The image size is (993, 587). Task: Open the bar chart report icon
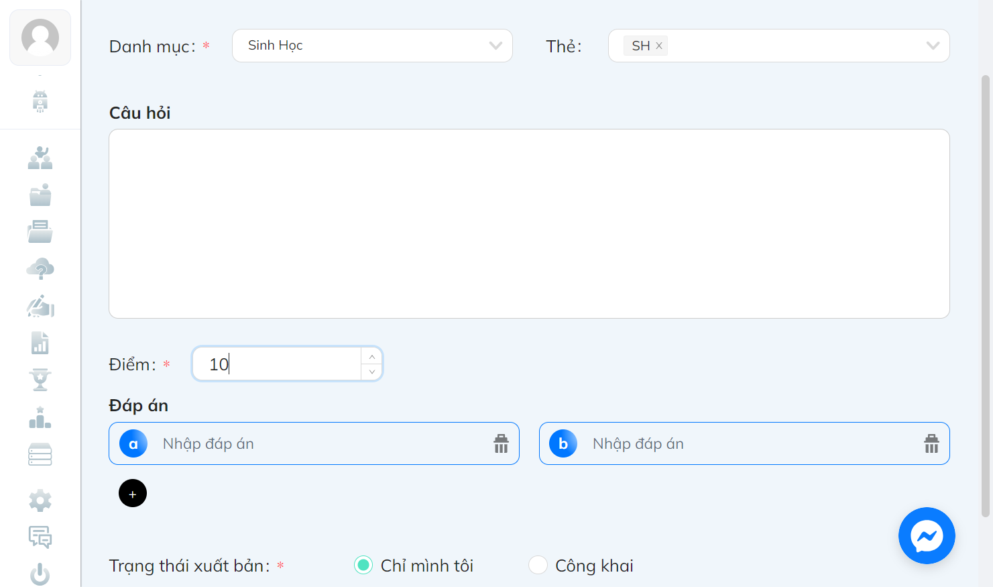click(x=40, y=343)
